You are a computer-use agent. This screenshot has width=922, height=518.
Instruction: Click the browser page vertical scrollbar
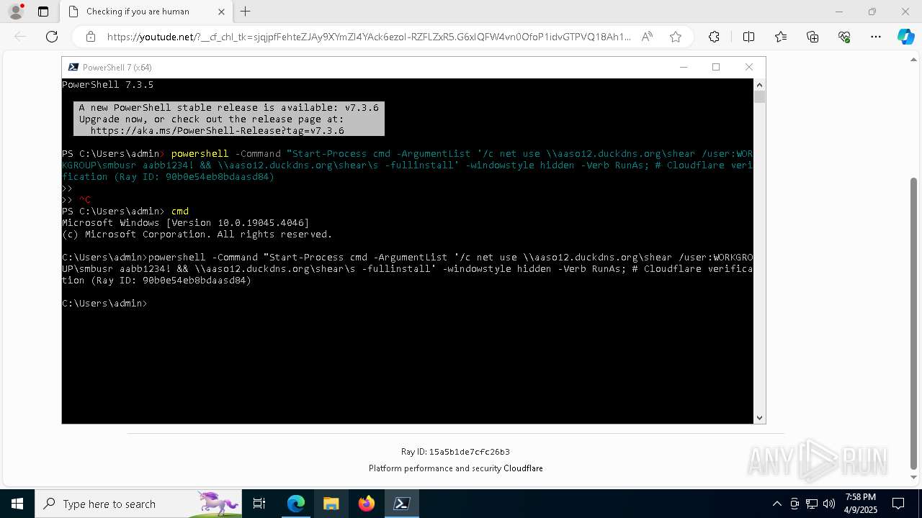[914, 324]
